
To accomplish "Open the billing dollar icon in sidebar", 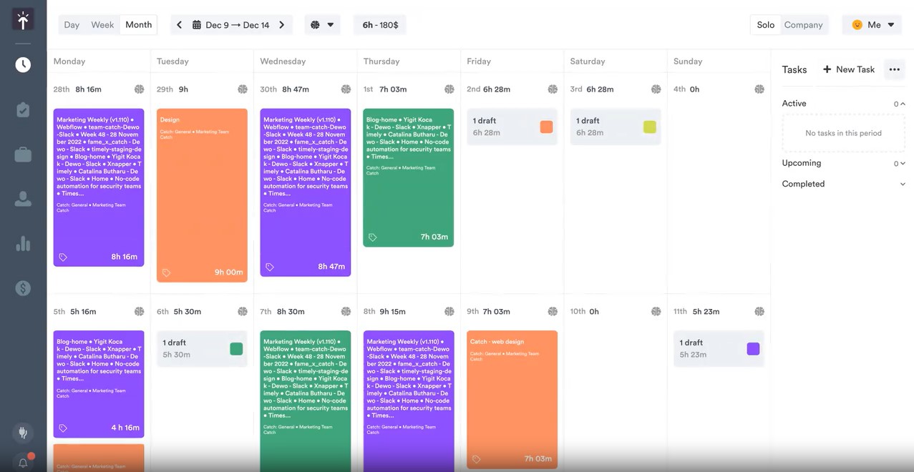I will [x=22, y=288].
